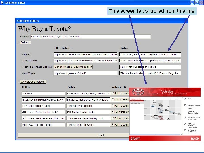Screen dimensions: 204x153
Task: Click the Cars, Vans, SUVs web browser caption field
Action: click(88, 93)
